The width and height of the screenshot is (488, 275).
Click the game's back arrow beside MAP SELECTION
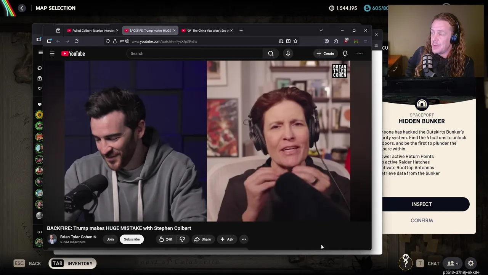coord(22,8)
